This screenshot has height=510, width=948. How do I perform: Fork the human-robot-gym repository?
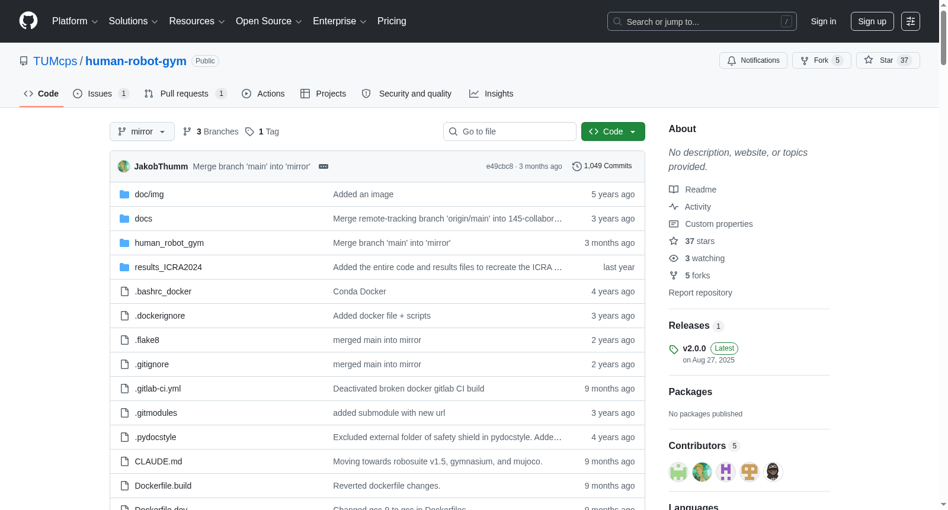tap(821, 60)
